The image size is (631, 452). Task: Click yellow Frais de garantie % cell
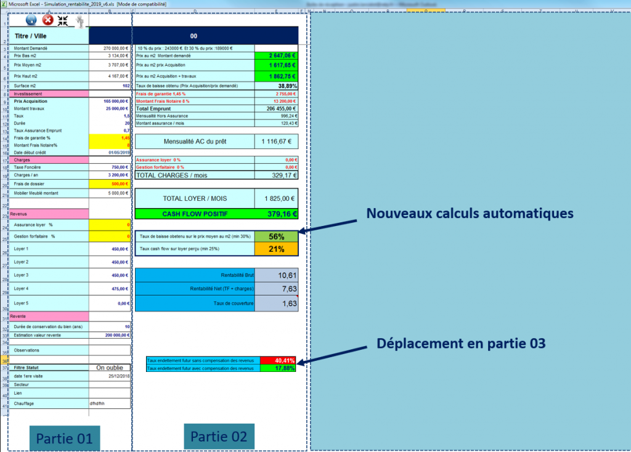point(110,138)
